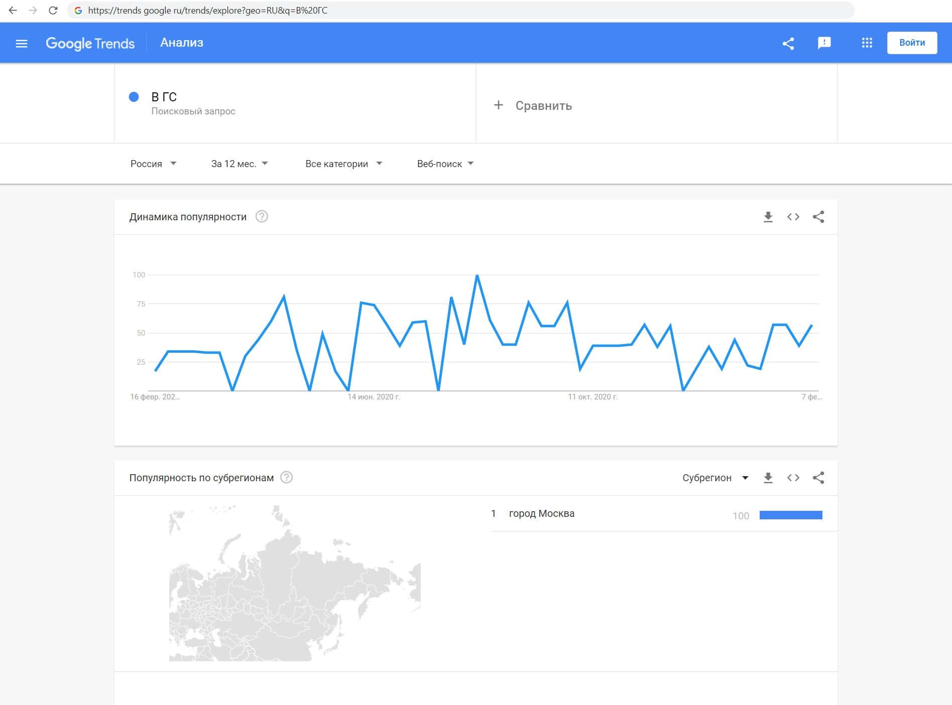Open the hamburger main menu
Viewport: 952px width, 705px height.
[22, 43]
